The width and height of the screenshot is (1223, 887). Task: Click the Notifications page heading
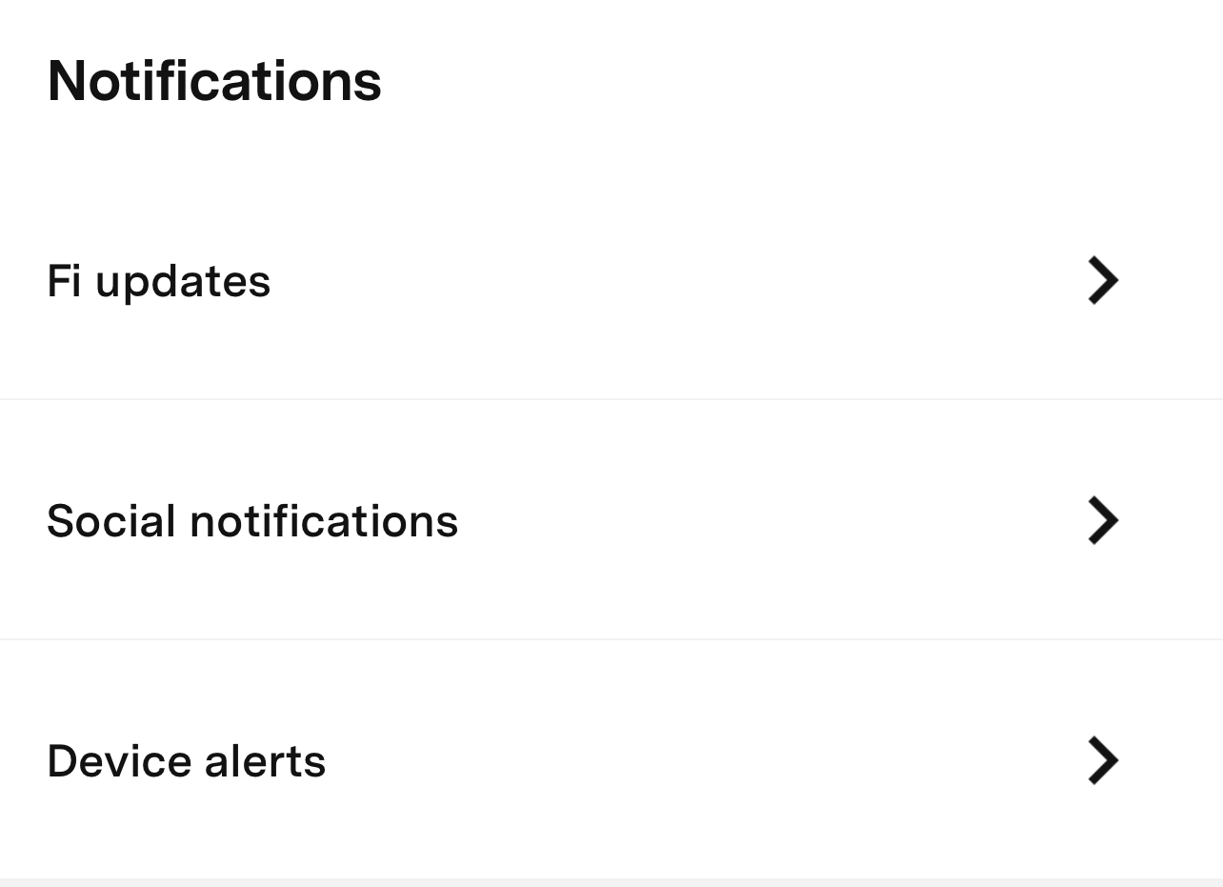pos(213,81)
